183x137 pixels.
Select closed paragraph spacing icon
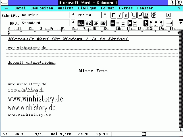130,23
